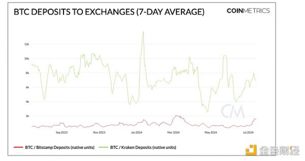
Task: Click the Bitstamp peak near March 2024
Action: [176, 116]
